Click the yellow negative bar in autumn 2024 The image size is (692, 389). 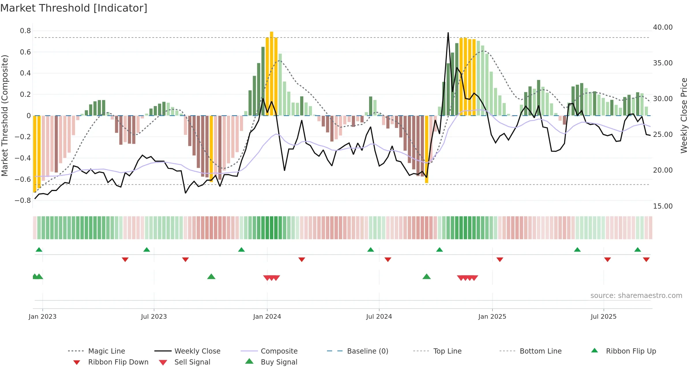426,149
